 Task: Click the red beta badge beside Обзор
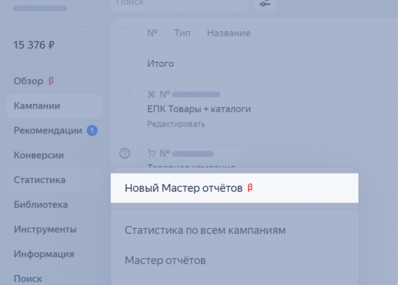(51, 81)
